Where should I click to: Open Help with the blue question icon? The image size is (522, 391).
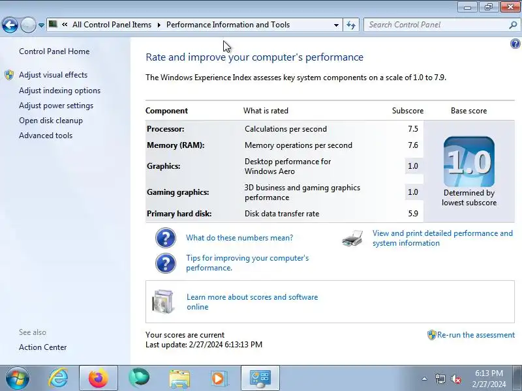[515, 44]
